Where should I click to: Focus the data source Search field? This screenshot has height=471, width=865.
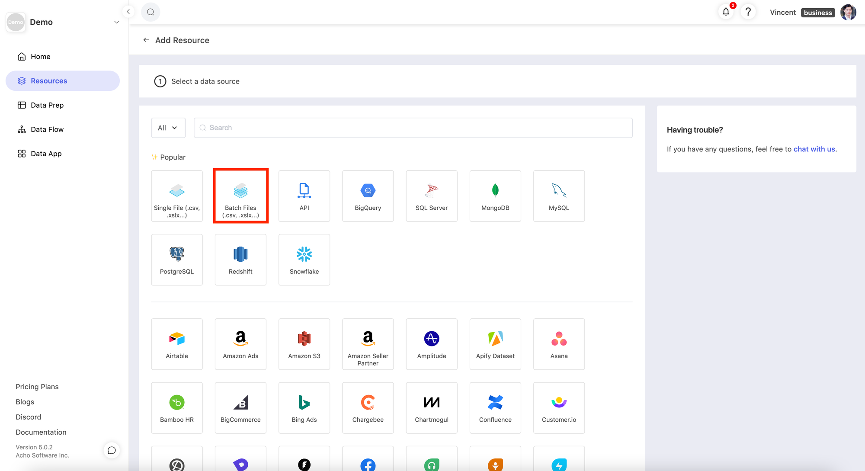(413, 128)
